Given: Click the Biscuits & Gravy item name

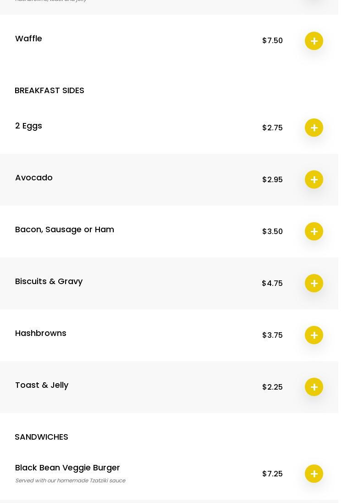Looking at the screenshot, I should click(49, 281).
